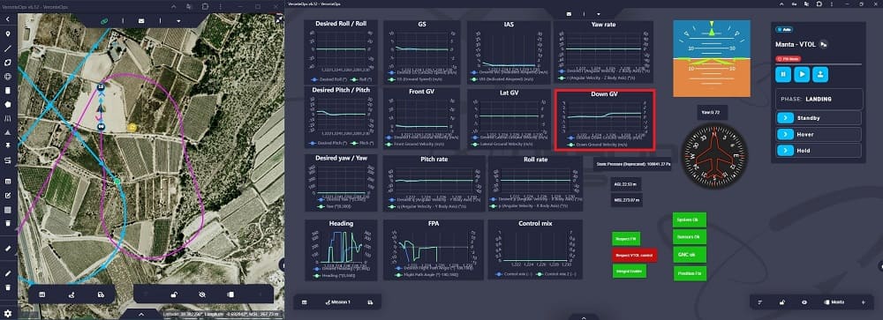The image size is (883, 320).
Task: Click the Standby phase button
Action: 819,118
